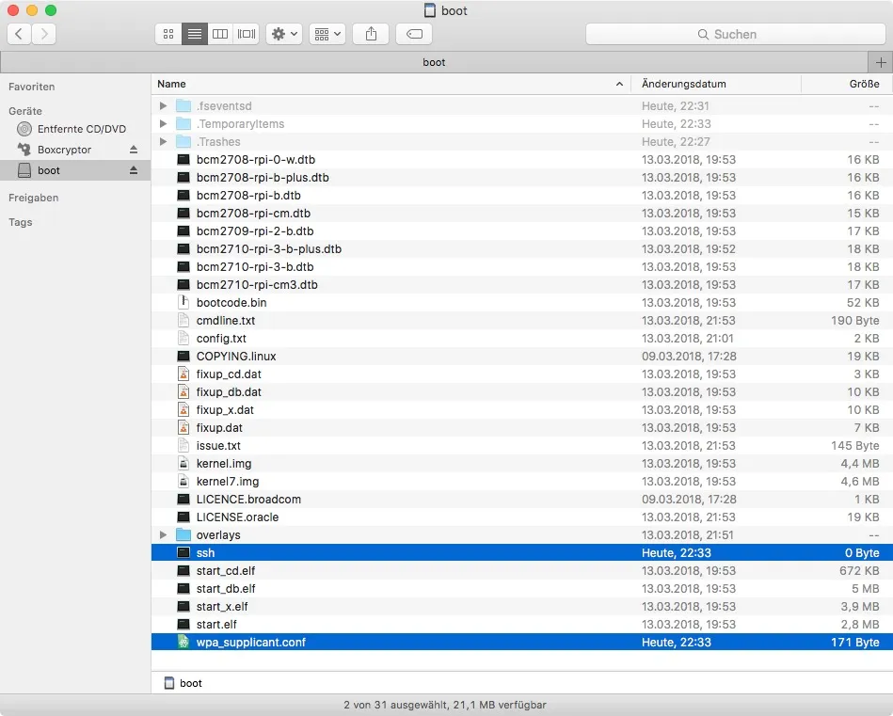Open a new tab with the plus button
Image resolution: width=893 pixels, height=716 pixels.
883,62
